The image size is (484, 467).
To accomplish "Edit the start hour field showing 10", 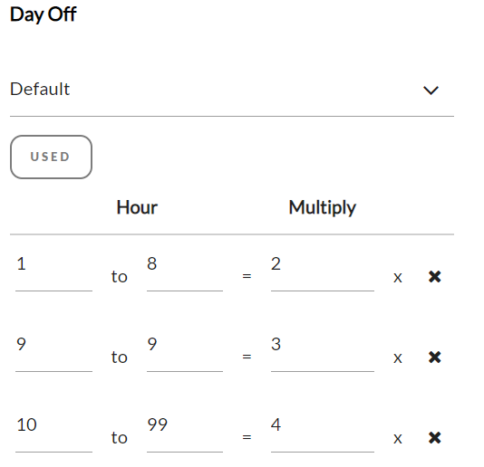I will (x=53, y=432).
